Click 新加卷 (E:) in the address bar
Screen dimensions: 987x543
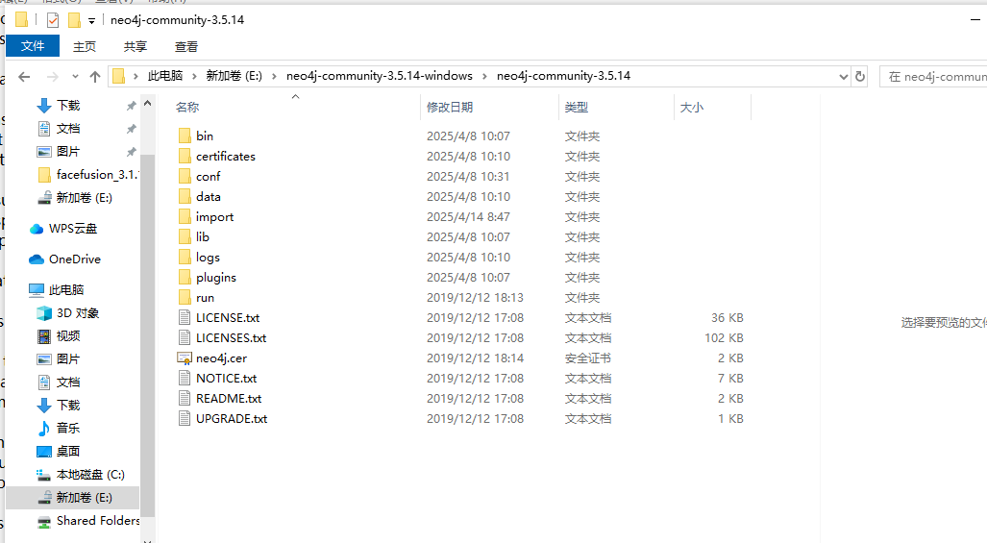point(234,76)
